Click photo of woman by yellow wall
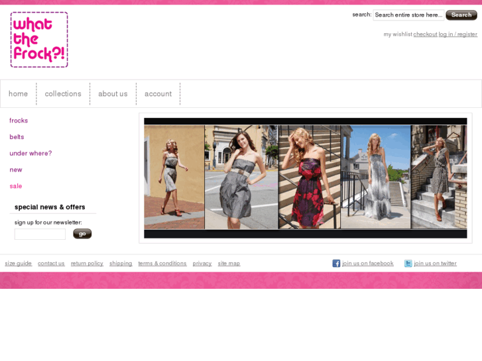 click(174, 177)
